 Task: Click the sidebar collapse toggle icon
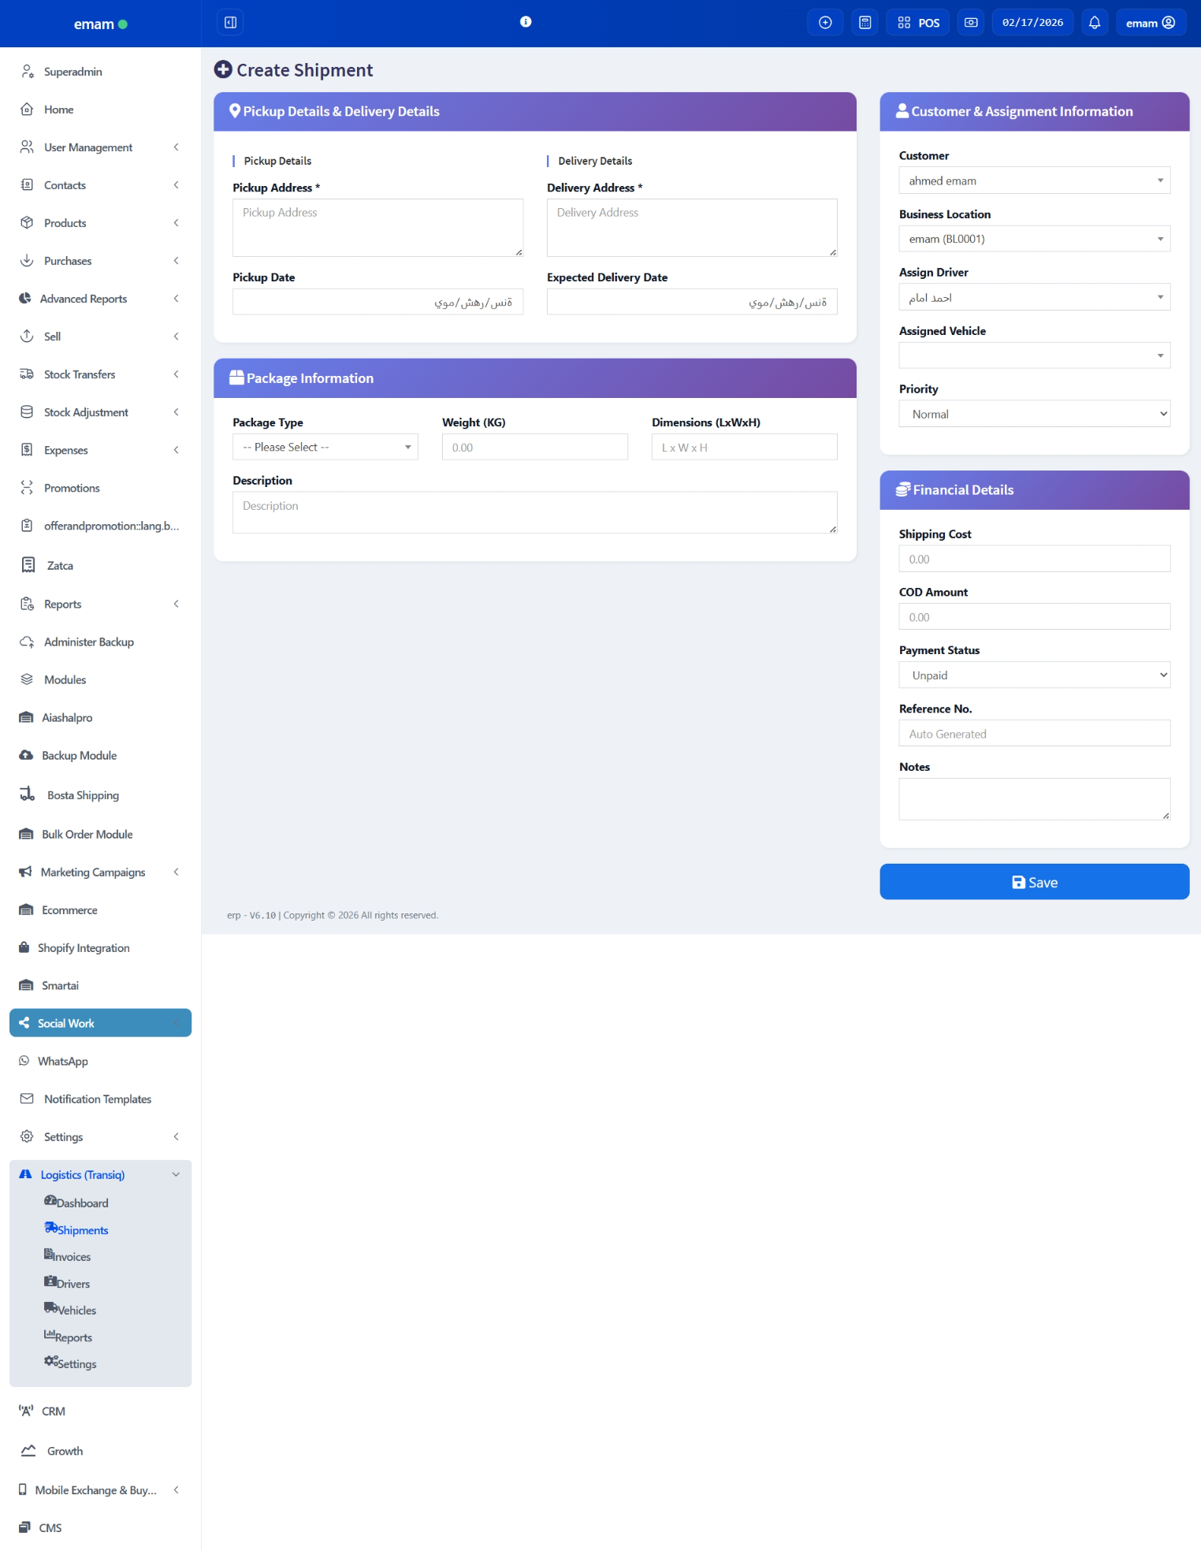coord(230,23)
